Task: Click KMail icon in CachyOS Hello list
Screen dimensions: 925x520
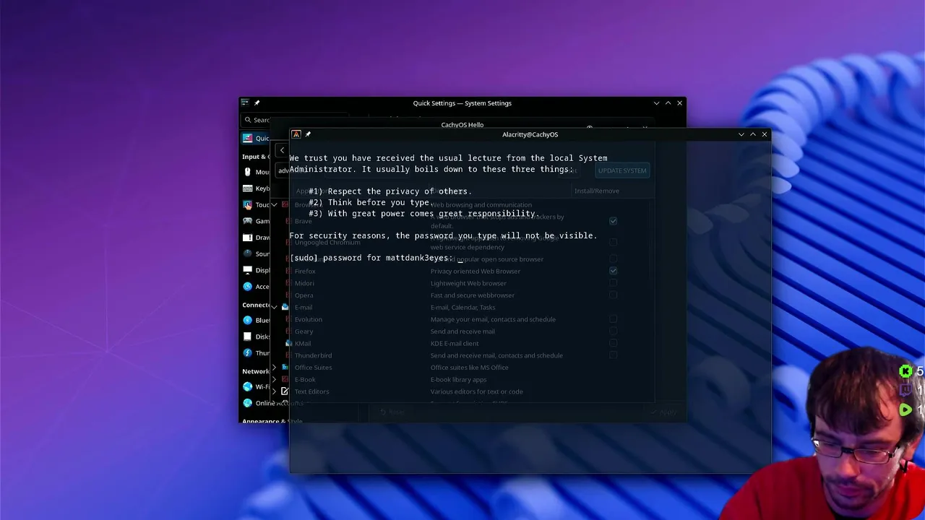Action: [288, 343]
